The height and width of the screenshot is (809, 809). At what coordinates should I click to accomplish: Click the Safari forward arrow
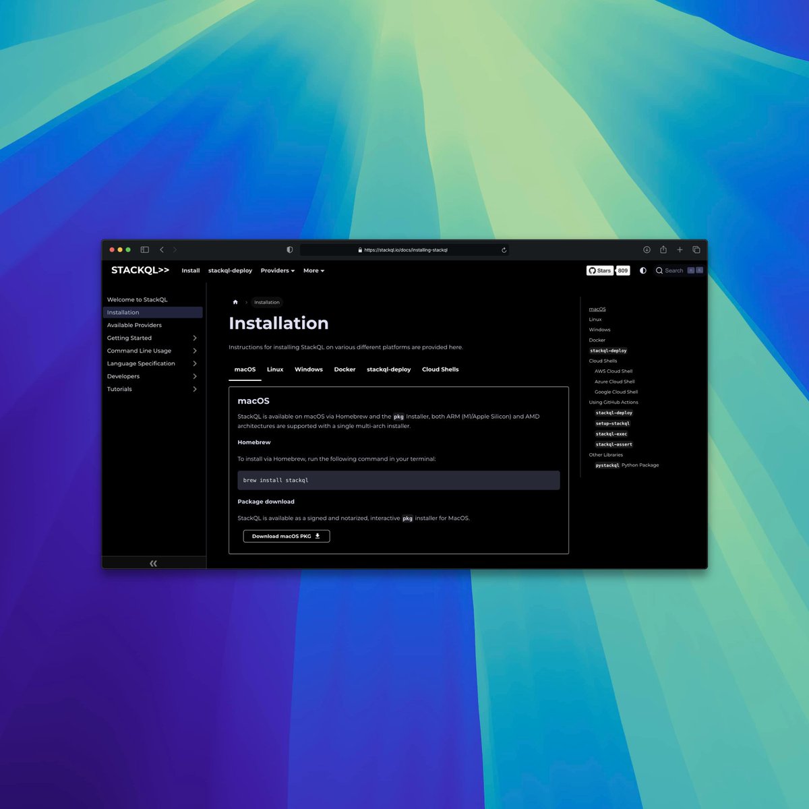pos(175,249)
